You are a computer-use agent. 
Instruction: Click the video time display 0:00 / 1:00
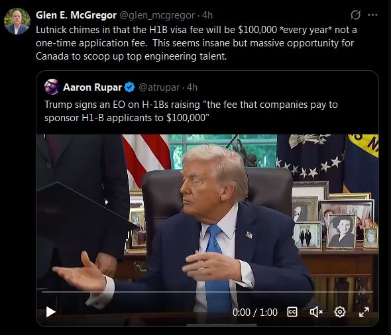pos(255,312)
